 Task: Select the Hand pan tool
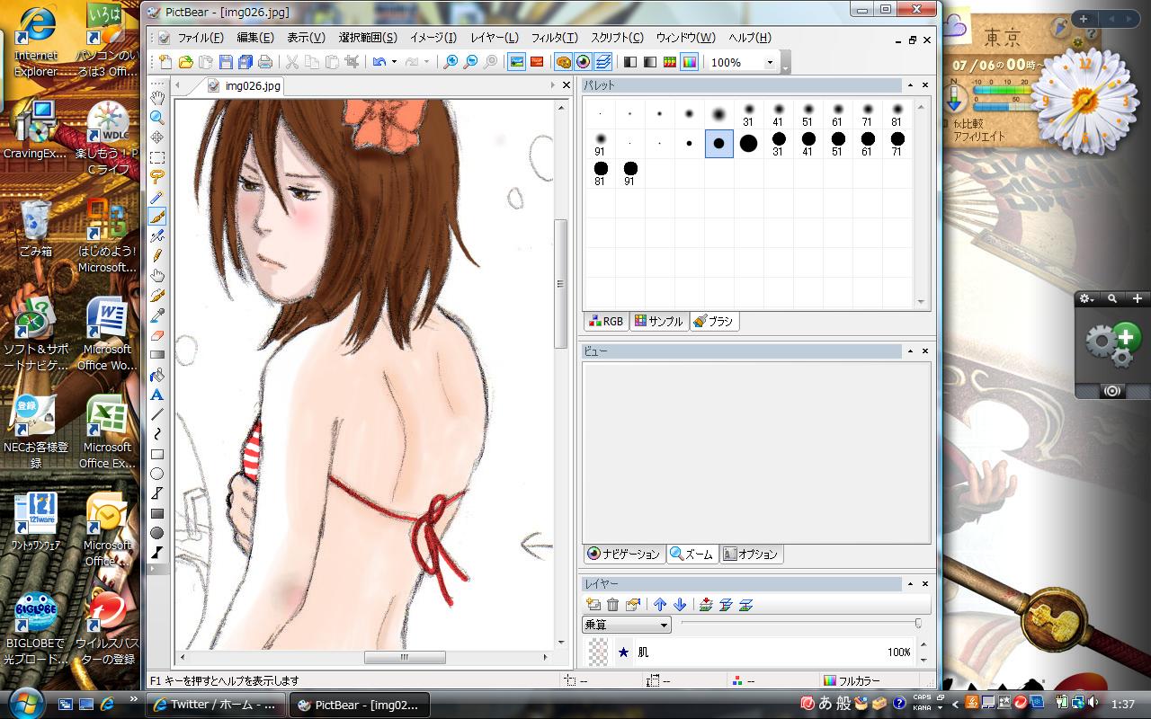click(x=157, y=98)
